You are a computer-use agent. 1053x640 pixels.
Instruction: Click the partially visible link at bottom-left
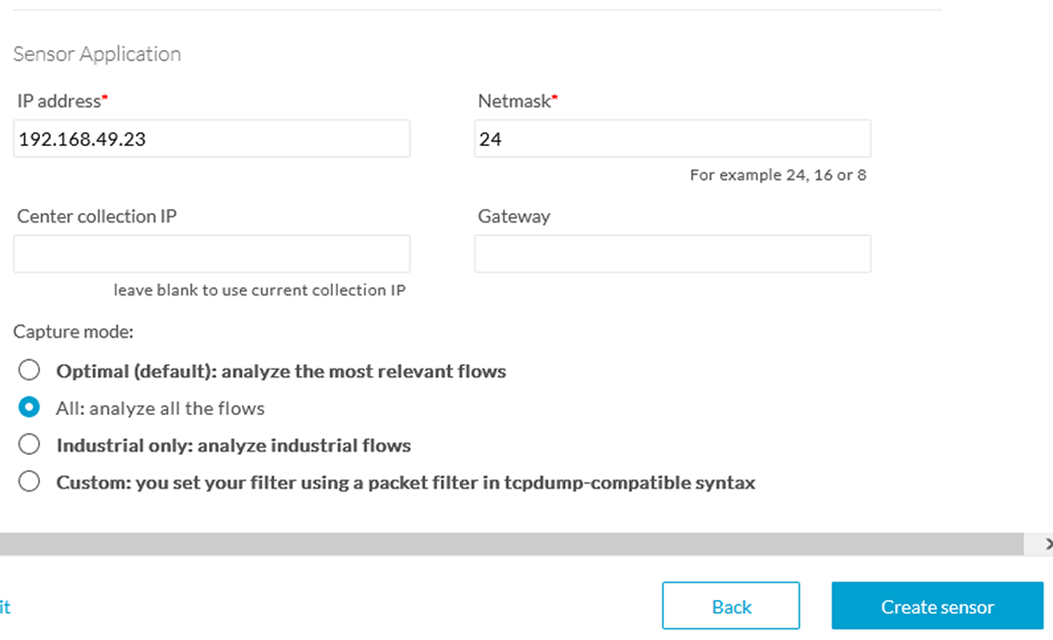point(5,606)
